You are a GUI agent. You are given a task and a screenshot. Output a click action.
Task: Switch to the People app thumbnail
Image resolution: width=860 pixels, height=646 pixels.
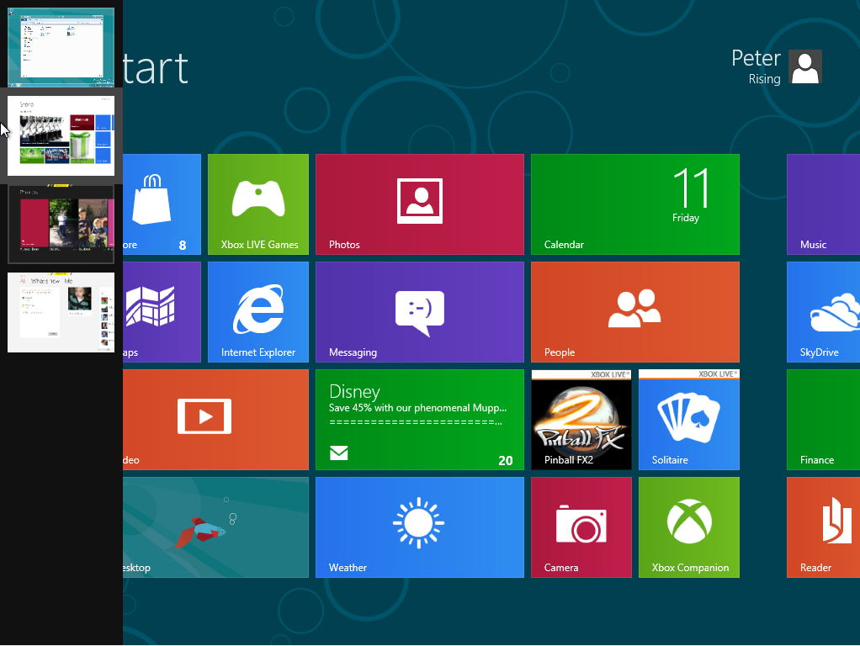[61, 313]
